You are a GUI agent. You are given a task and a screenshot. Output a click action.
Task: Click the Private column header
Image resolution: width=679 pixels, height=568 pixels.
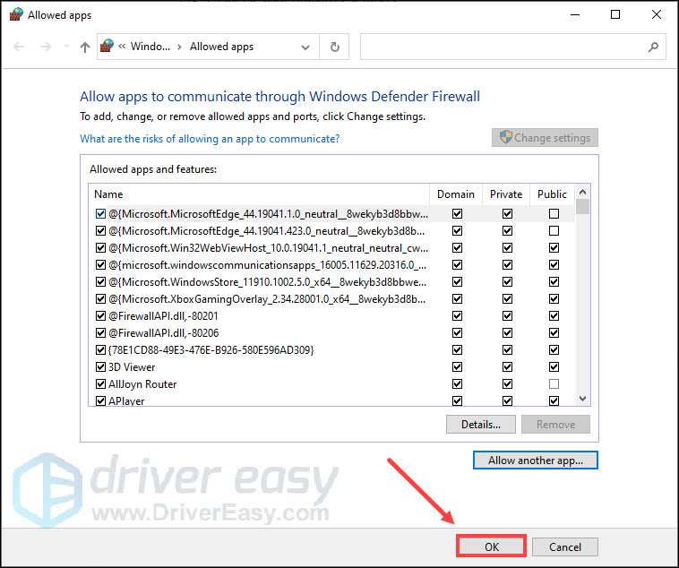click(506, 194)
